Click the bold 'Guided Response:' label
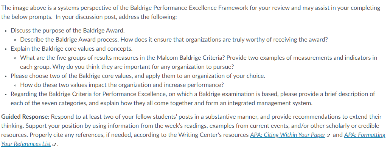The width and height of the screenshot is (390, 152). click(25, 117)
